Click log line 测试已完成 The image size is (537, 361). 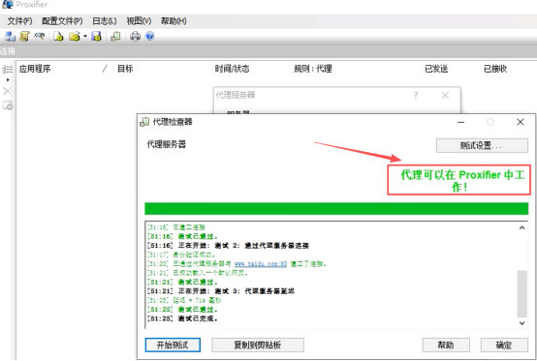182,318
